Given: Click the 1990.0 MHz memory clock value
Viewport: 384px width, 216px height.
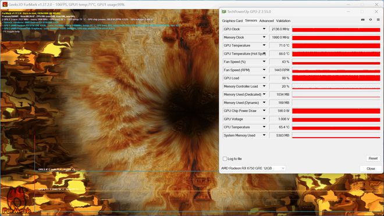Looking at the screenshot, I should (x=280, y=37).
